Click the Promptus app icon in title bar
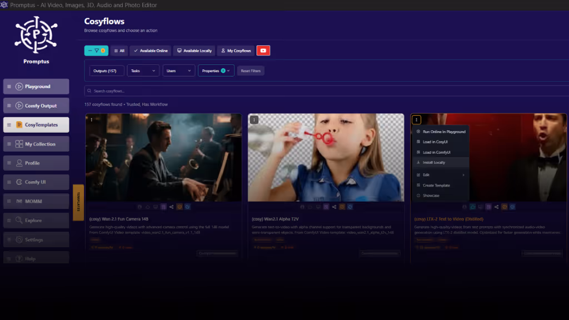The width and height of the screenshot is (569, 320). [x=4, y=4]
